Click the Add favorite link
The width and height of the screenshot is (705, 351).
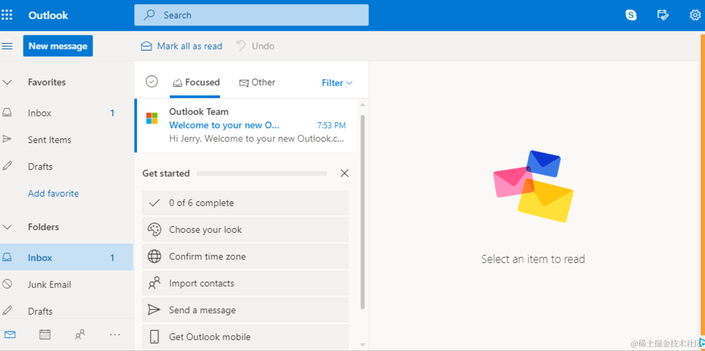tap(54, 193)
